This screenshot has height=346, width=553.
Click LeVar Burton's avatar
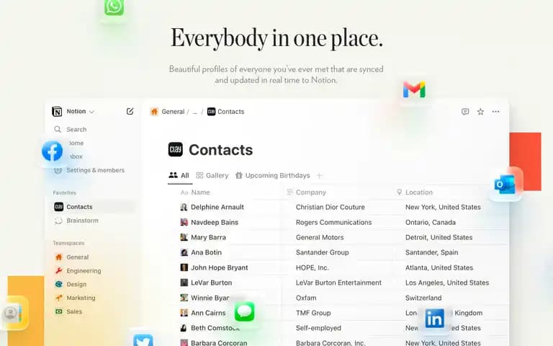pos(184,283)
